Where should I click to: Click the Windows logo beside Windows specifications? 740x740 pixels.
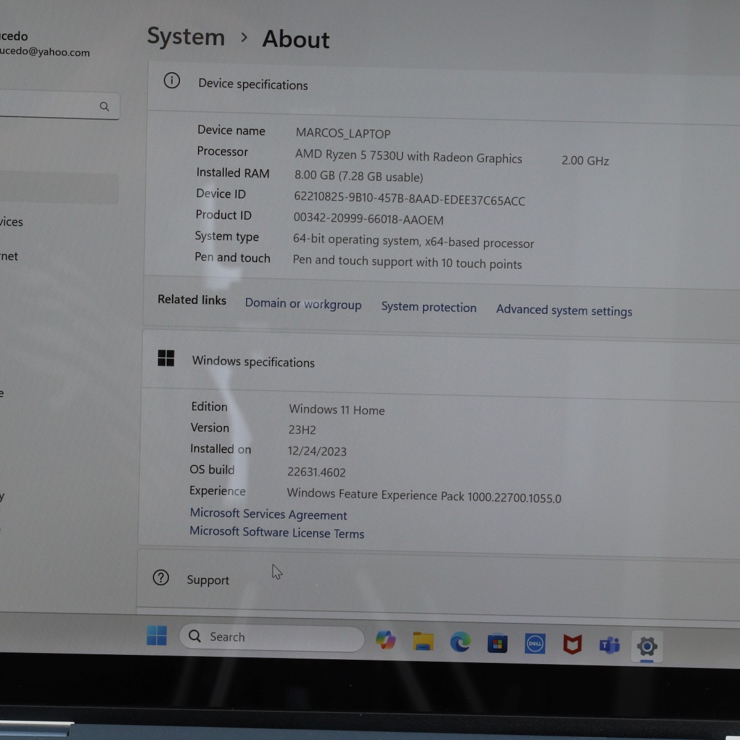coord(166,358)
